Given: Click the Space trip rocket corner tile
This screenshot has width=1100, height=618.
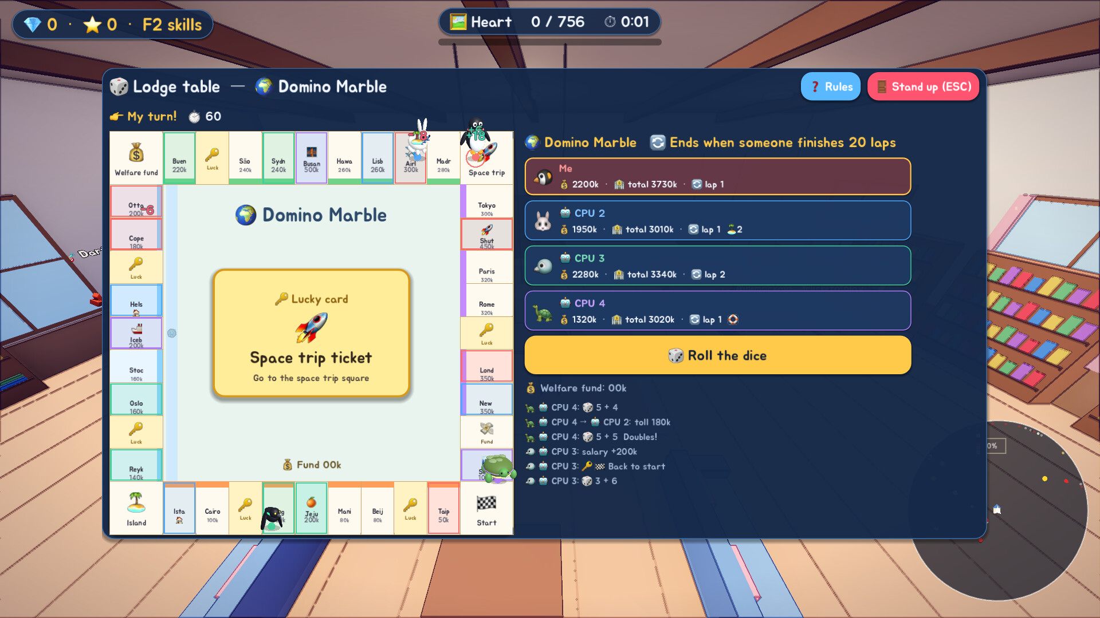Looking at the screenshot, I should pos(486,158).
